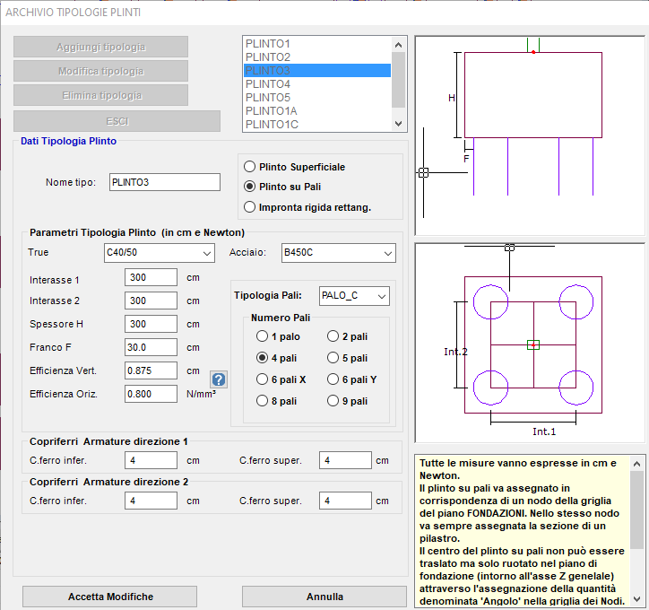Click the help text scroll-up arrow

coord(636,464)
